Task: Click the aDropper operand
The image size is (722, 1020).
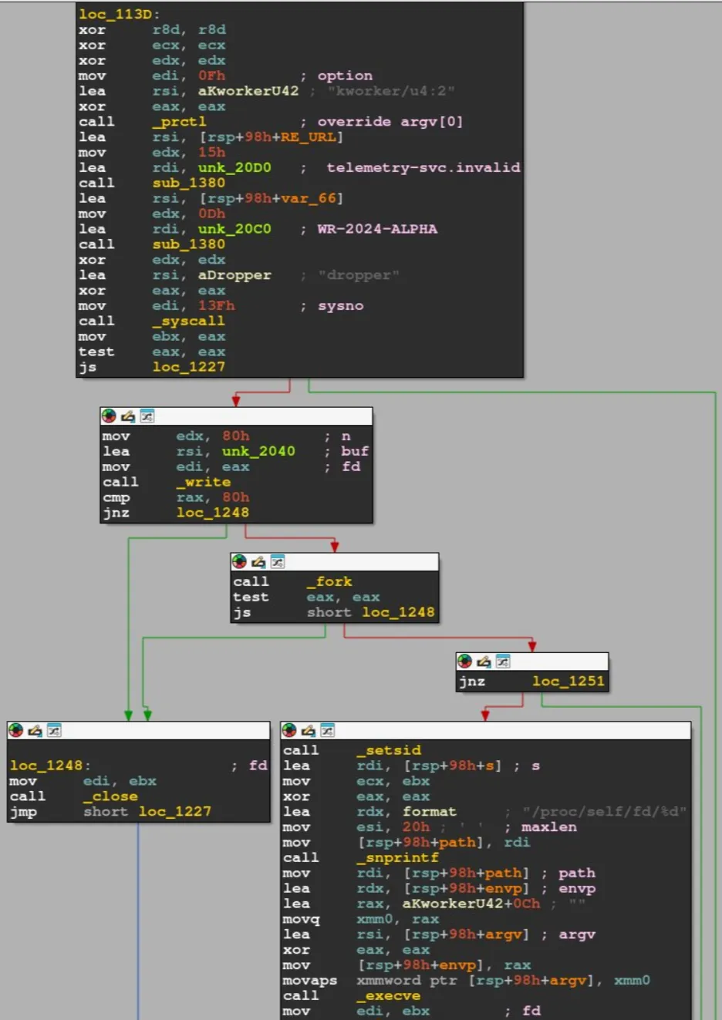Action: pos(234,275)
